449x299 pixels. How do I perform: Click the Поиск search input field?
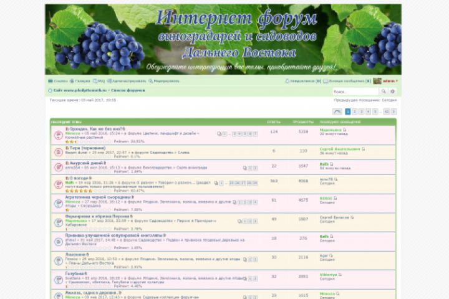coord(355,92)
